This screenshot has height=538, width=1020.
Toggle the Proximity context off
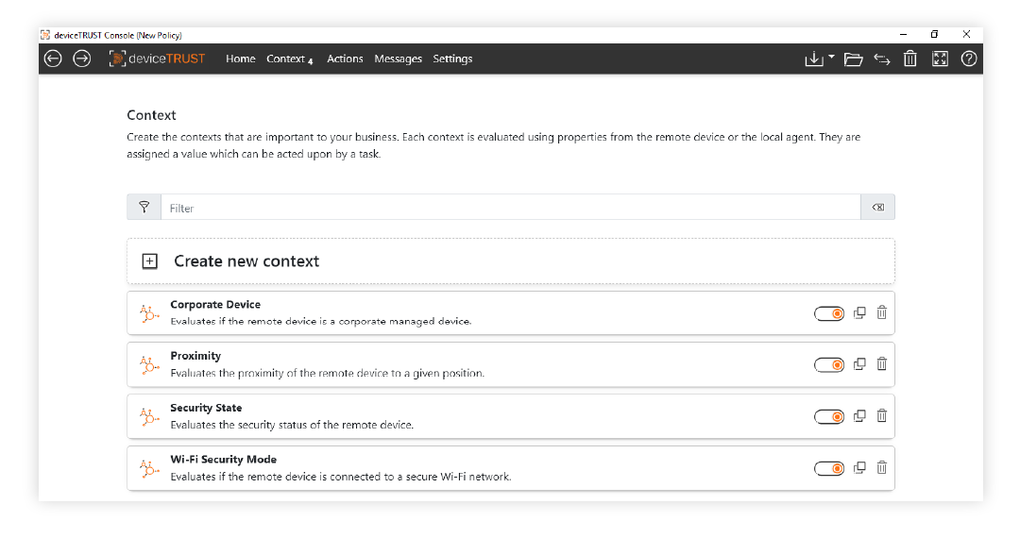(829, 365)
